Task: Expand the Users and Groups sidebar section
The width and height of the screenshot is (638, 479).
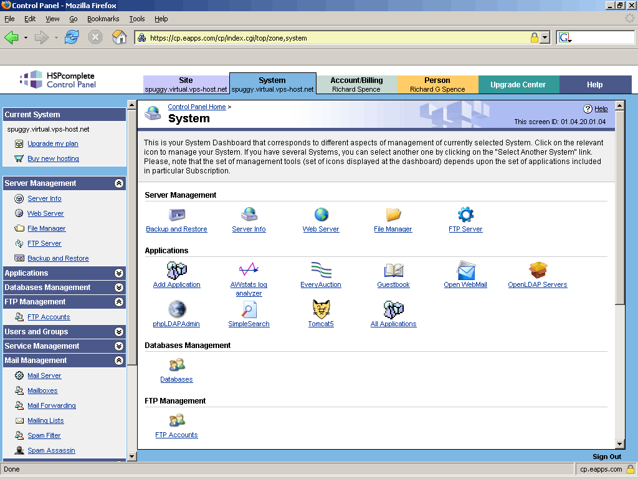Action: [x=119, y=332]
